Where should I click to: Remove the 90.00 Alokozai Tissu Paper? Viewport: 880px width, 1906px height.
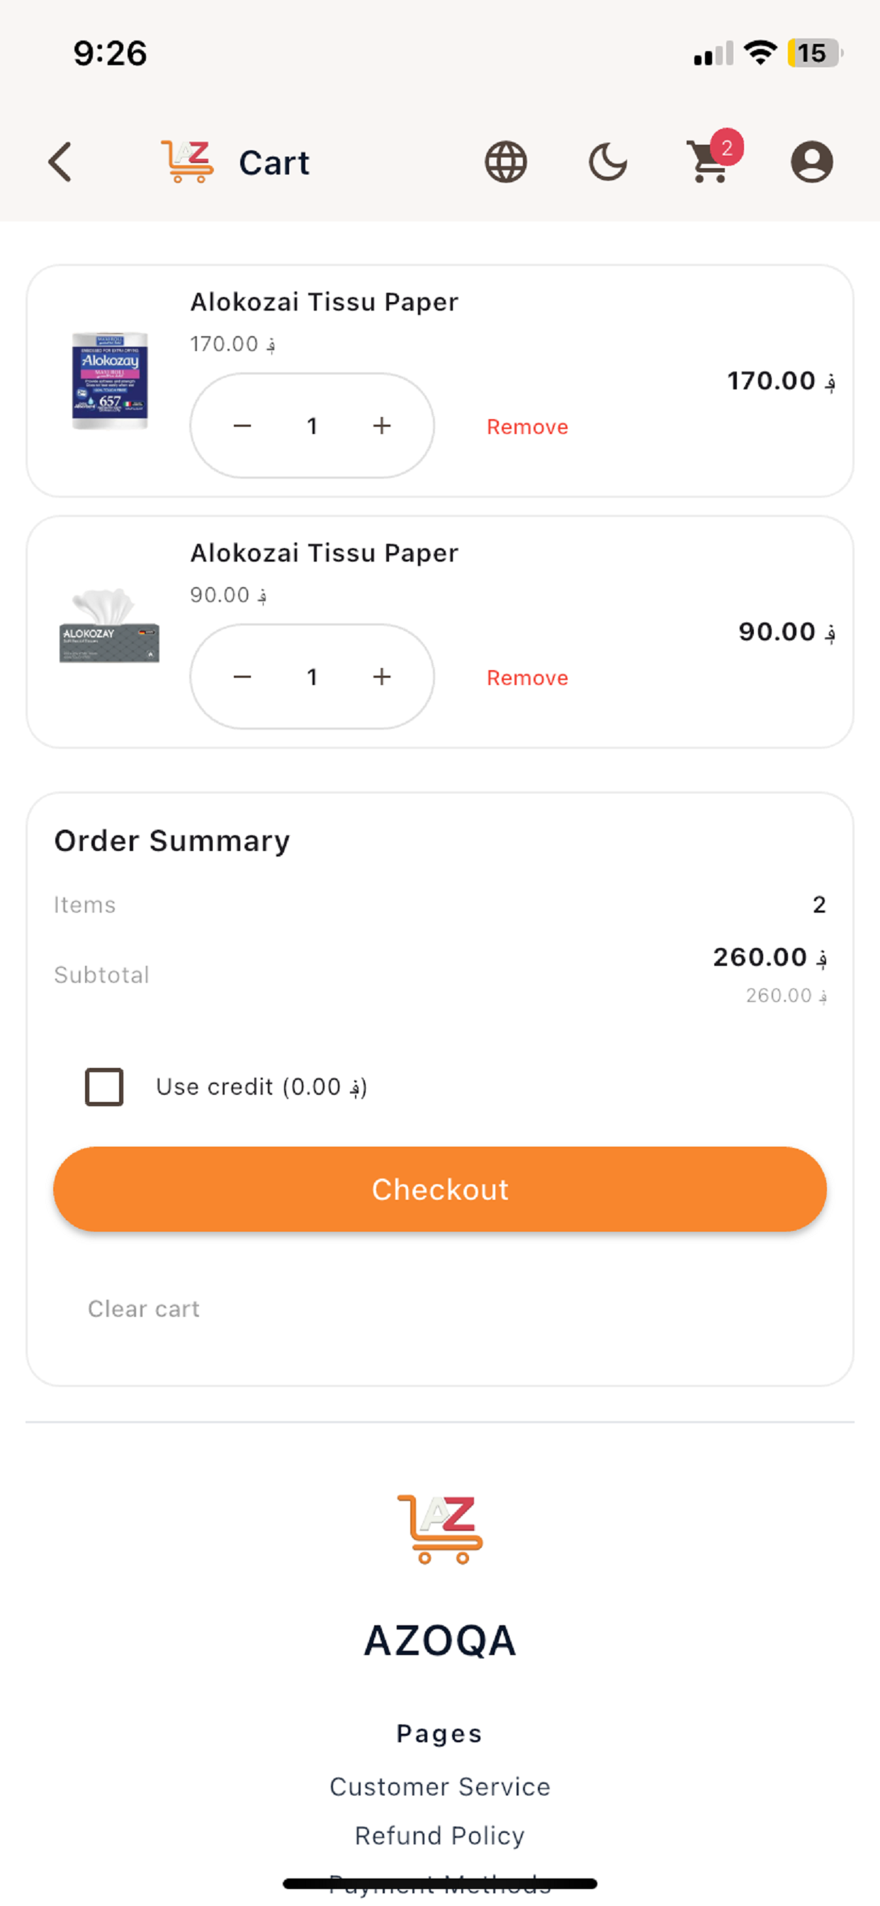click(527, 678)
